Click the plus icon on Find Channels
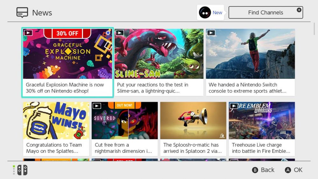 299,10
